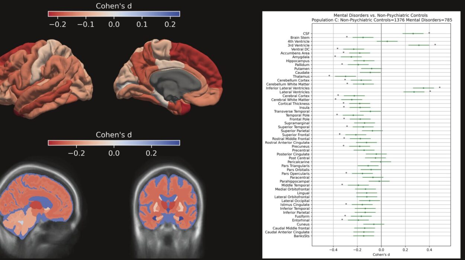Select the Thalamus significance asterisk

(329, 76)
